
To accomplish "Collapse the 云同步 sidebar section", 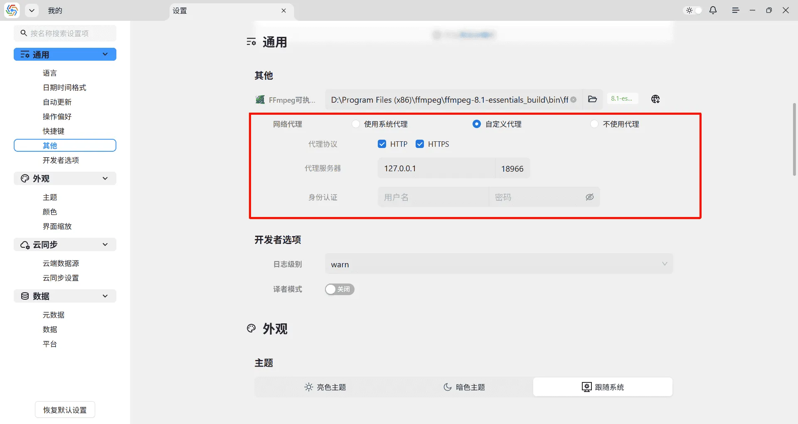I will pos(105,244).
